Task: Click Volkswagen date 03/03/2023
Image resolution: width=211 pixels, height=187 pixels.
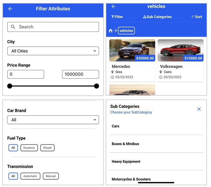Action: pos(173,77)
